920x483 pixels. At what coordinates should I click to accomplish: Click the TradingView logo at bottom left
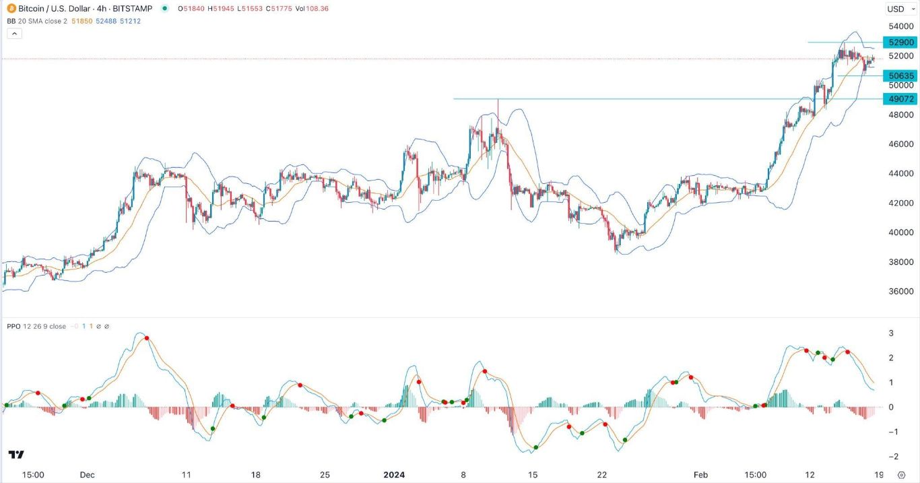[x=16, y=455]
